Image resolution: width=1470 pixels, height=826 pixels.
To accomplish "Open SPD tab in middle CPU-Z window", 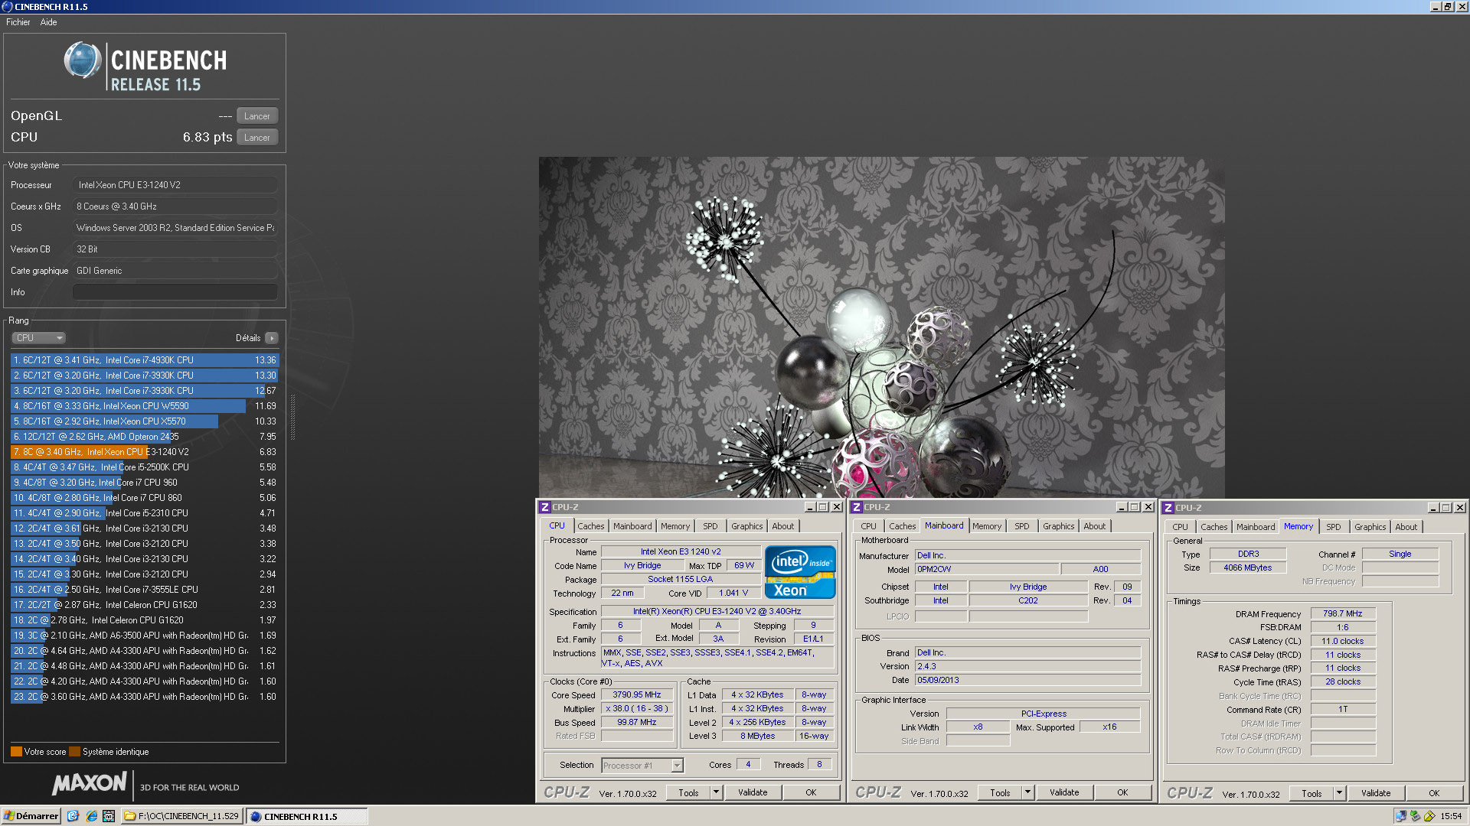I will pos(1021,526).
